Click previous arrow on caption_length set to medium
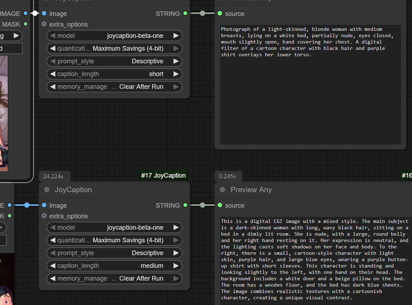 pyautogui.click(x=53, y=266)
